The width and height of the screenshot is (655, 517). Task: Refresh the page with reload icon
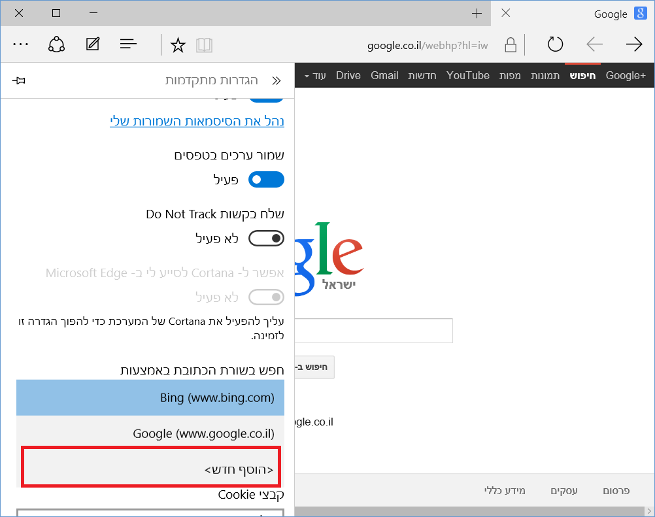555,44
